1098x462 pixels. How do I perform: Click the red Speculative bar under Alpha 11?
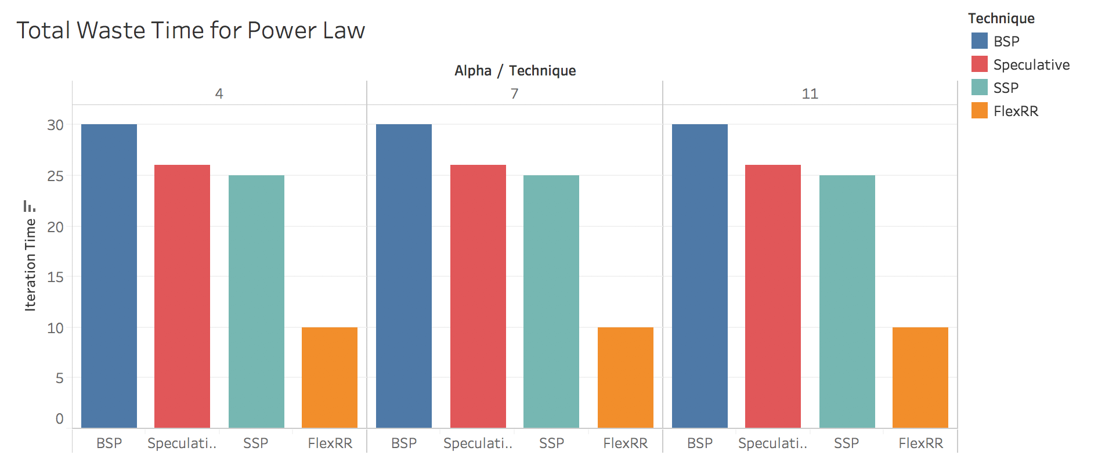(772, 296)
